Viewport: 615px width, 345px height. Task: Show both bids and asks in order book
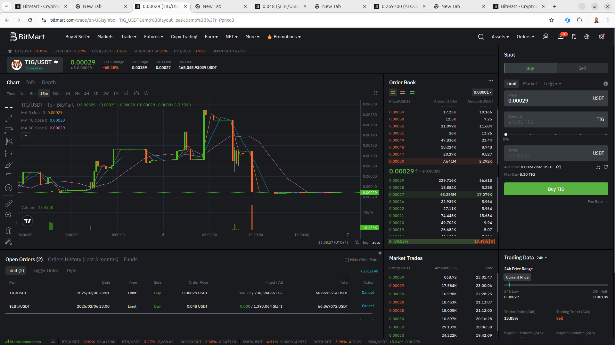coord(393,93)
